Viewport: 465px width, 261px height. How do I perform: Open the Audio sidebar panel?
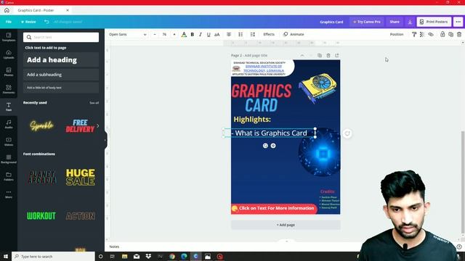pyautogui.click(x=9, y=124)
